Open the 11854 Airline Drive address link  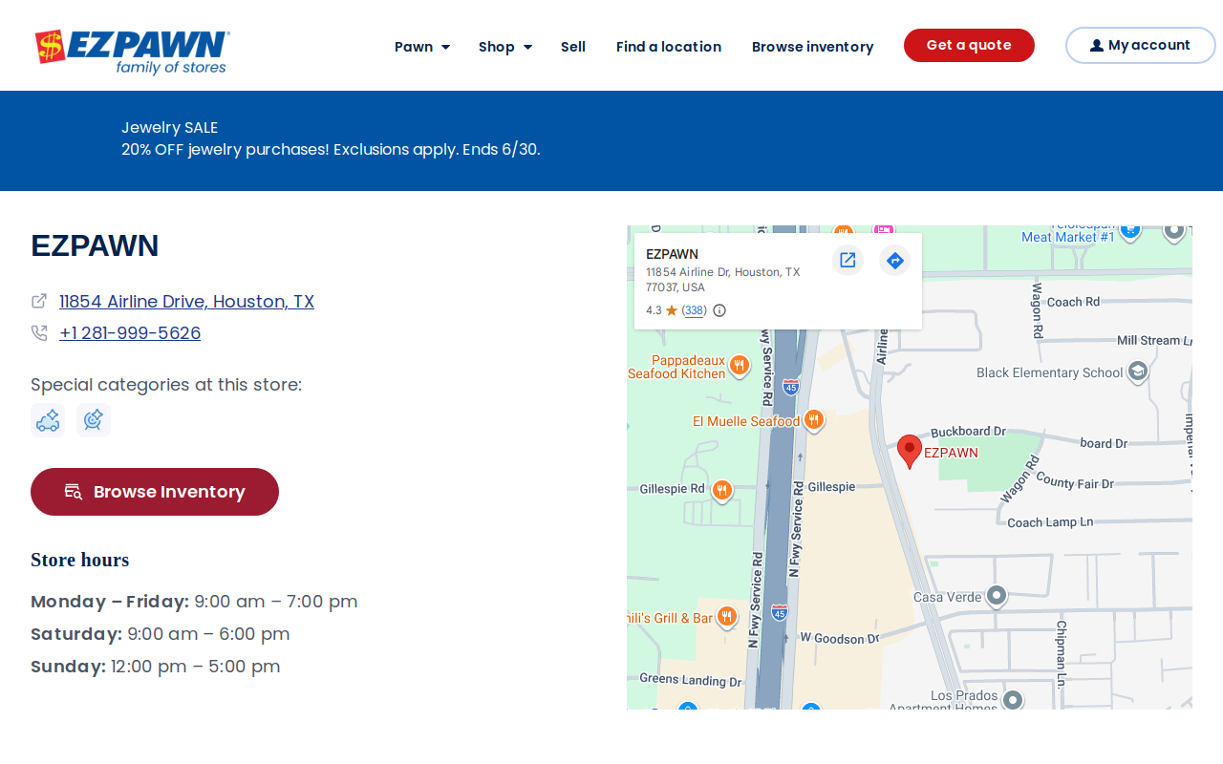(186, 302)
